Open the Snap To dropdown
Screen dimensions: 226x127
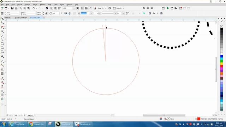coord(105,8)
